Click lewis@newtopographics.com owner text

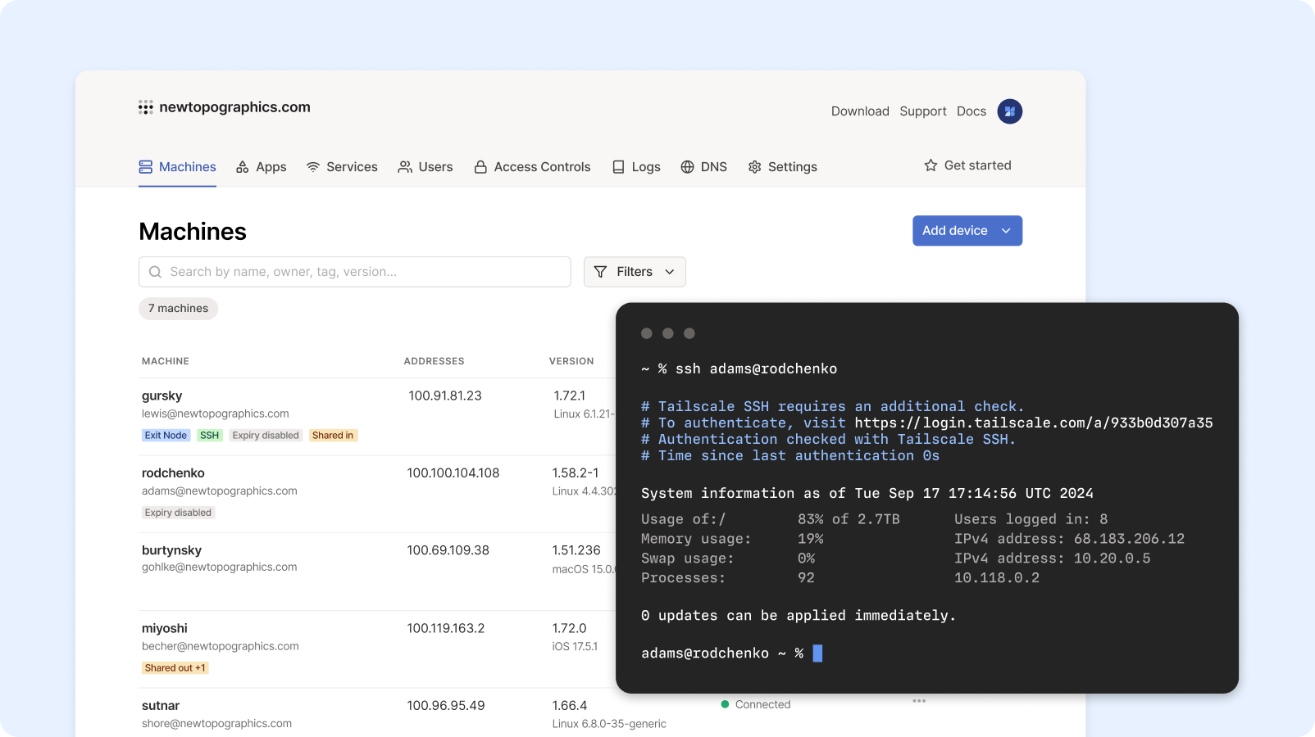(216, 414)
